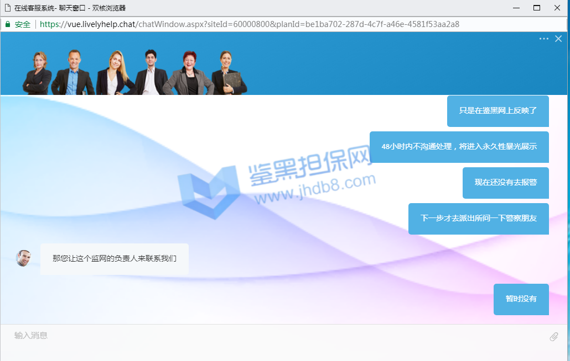570x361 pixels.
Task: Select the message about 48小时内不沟通处理
Action: click(459, 147)
